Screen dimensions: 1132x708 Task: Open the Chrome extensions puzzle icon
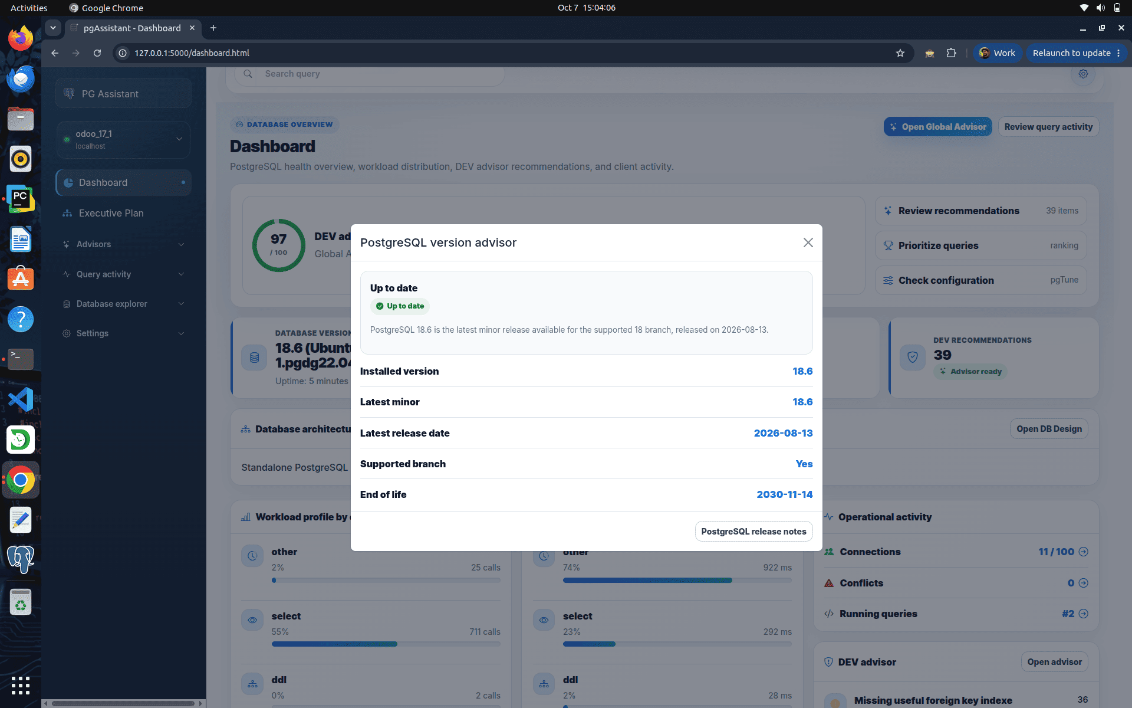[x=951, y=53]
